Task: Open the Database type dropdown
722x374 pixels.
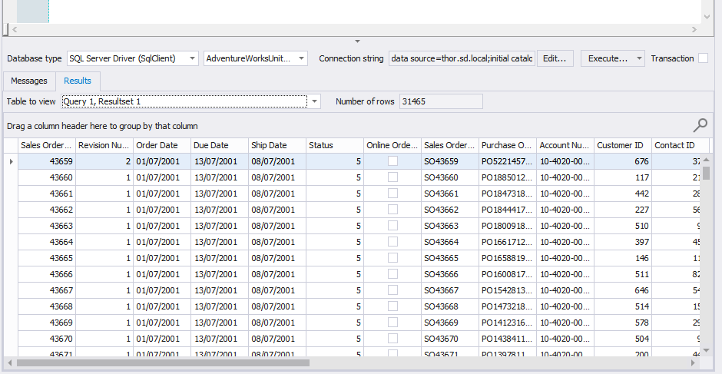Action: tap(191, 58)
